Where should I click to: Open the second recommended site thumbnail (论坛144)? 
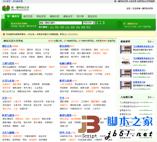[x=126, y=61]
